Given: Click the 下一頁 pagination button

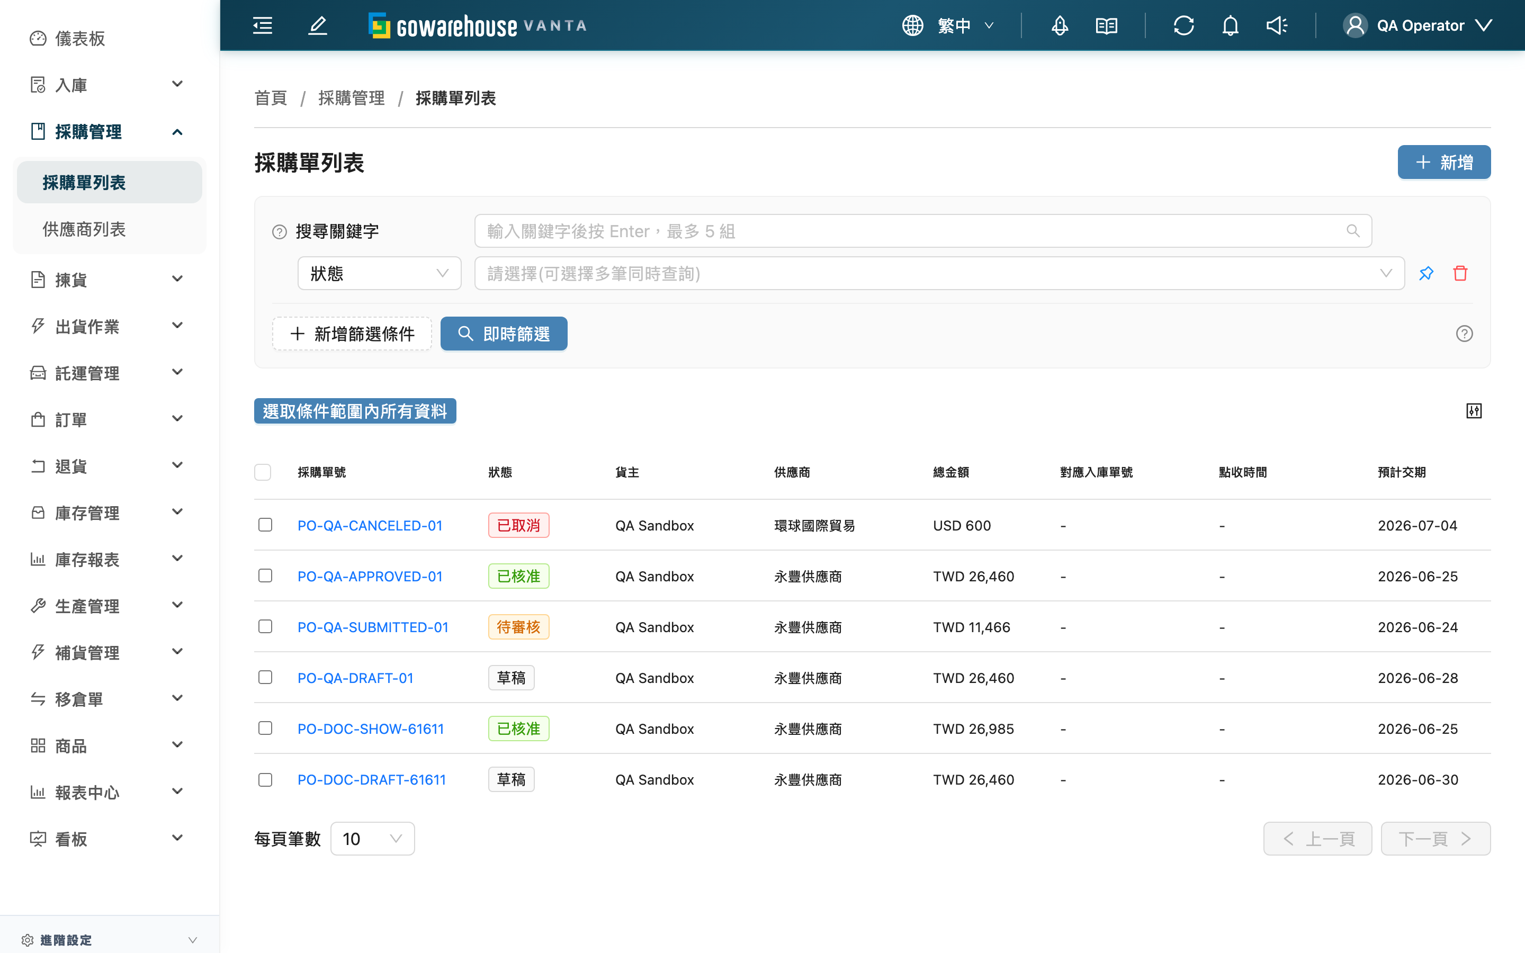Looking at the screenshot, I should click(x=1436, y=838).
